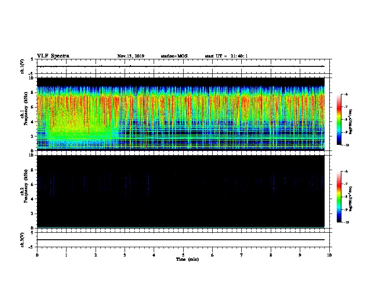Click the log(PSD) label beside ch.1 colorbar

350,122
